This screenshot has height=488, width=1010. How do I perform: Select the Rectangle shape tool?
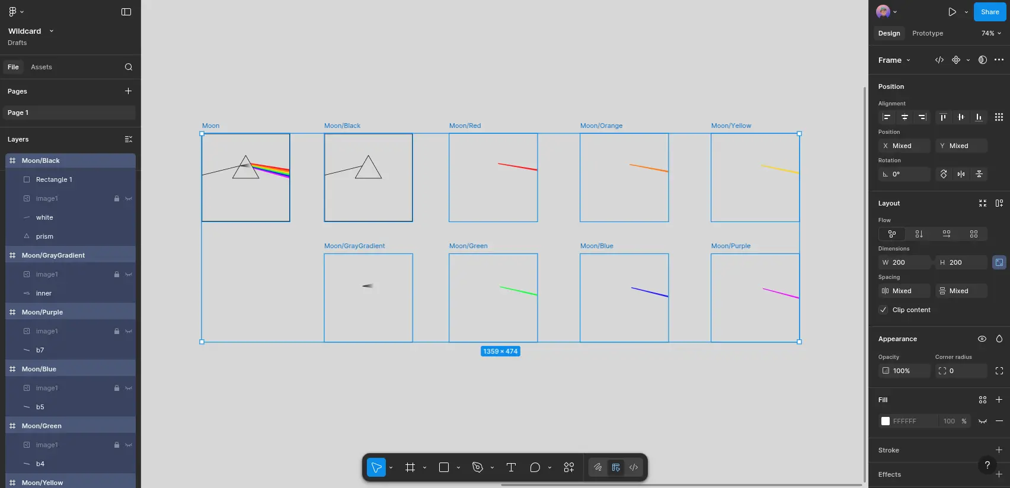444,467
